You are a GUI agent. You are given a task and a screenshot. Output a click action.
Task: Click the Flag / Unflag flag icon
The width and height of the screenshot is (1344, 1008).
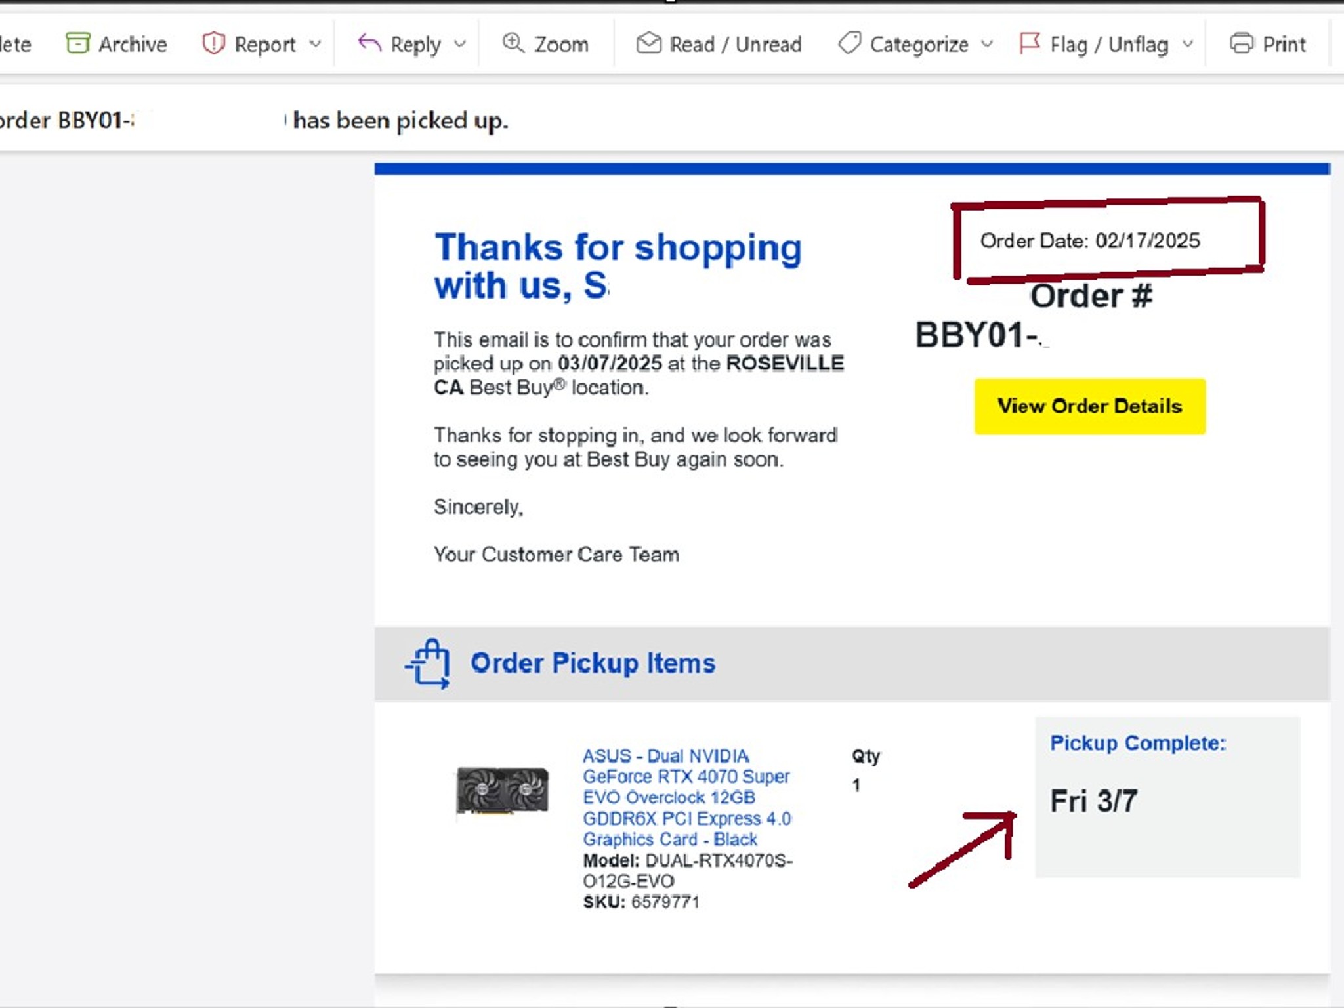pos(1030,43)
